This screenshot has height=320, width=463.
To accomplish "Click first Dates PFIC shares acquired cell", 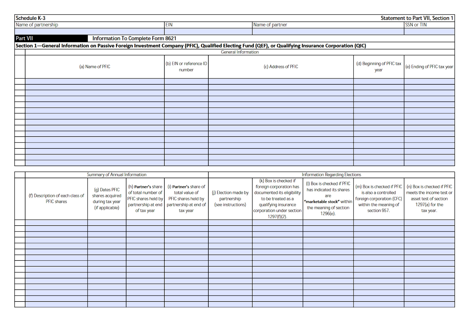I will click(107, 223).
